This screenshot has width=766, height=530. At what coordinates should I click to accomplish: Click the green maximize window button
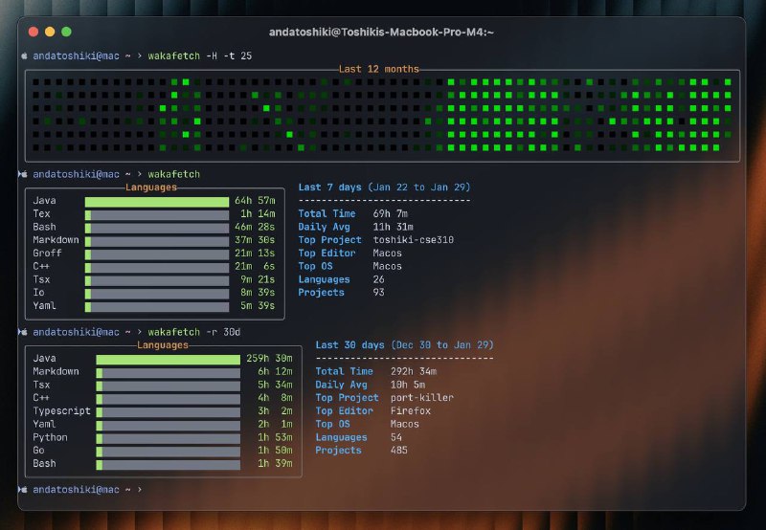[x=66, y=32]
